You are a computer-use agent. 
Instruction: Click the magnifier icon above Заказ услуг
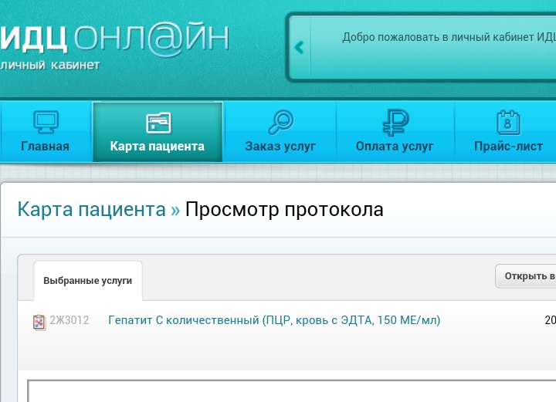point(280,122)
